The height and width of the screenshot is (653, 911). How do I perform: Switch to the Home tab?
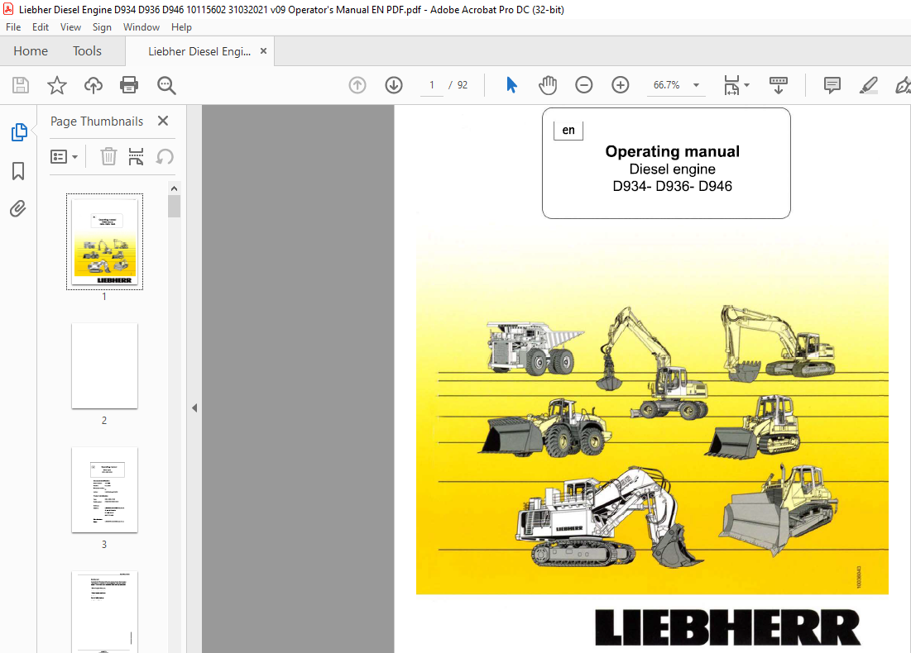[31, 51]
